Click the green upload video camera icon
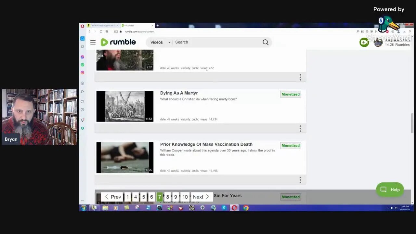Screen dimensions: 416x234 tap(364, 42)
